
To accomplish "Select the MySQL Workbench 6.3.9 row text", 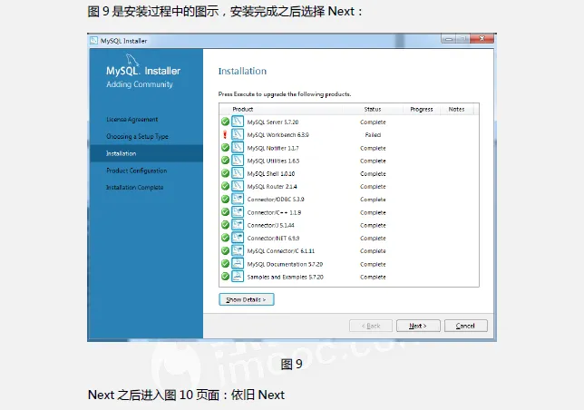I will [x=277, y=135].
